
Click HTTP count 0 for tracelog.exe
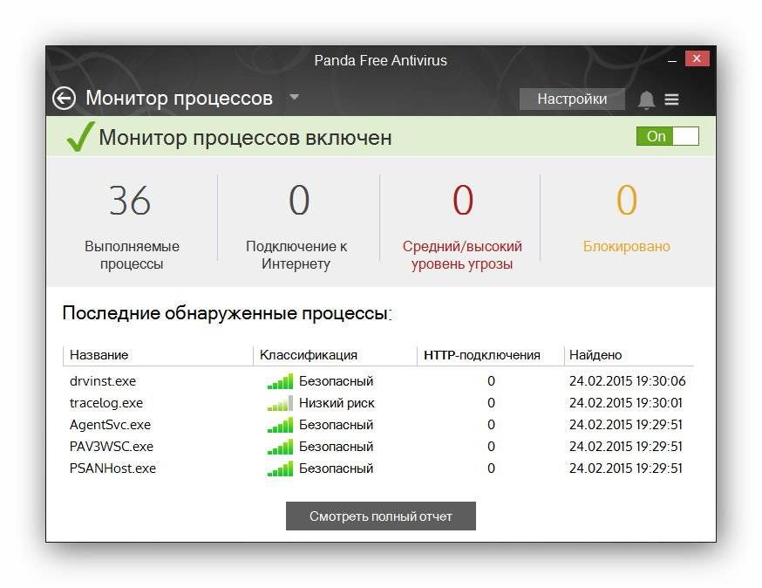point(492,403)
